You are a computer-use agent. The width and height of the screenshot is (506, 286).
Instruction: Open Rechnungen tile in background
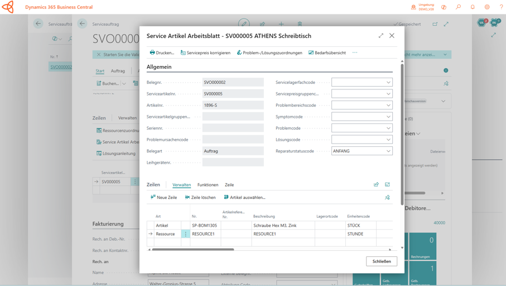click(423, 246)
